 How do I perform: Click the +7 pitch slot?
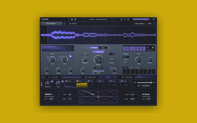143,72
